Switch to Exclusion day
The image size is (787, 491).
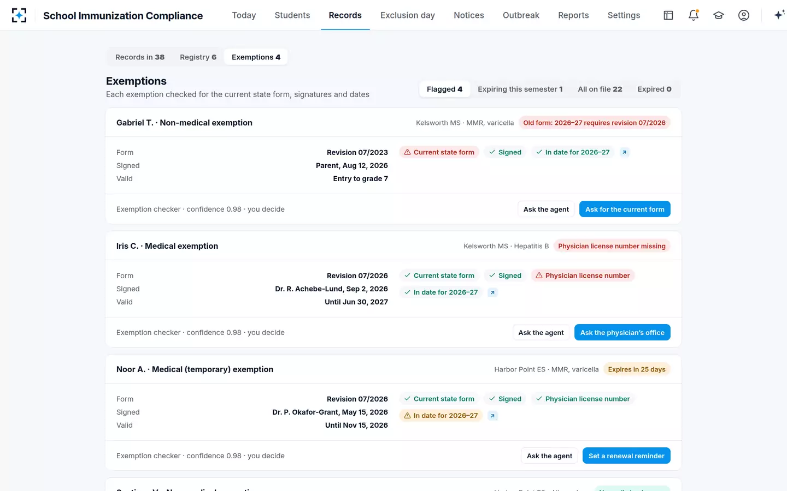click(408, 15)
